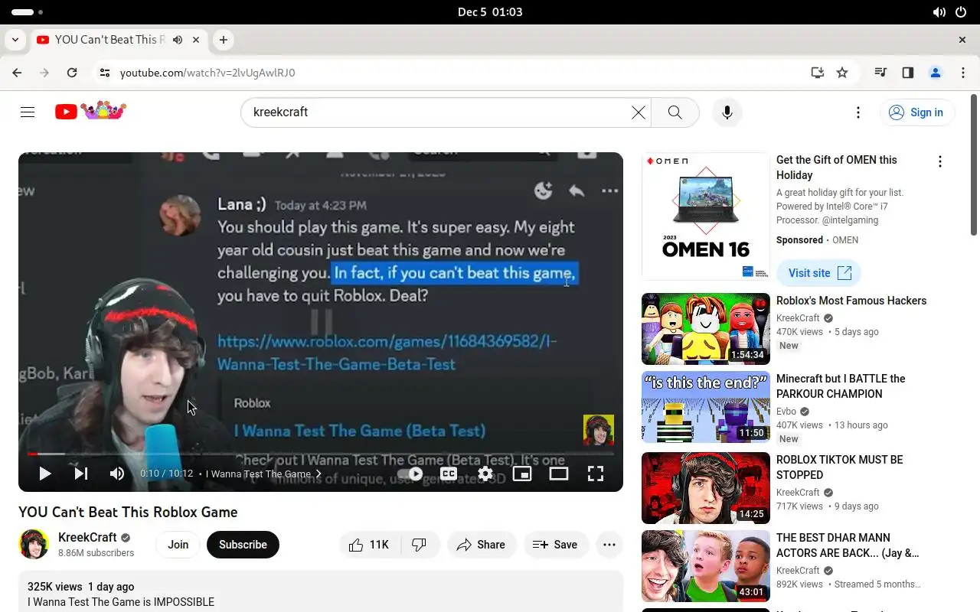980x612 pixels.
Task: Open YouTube settings three-dot menu
Action: point(858,112)
